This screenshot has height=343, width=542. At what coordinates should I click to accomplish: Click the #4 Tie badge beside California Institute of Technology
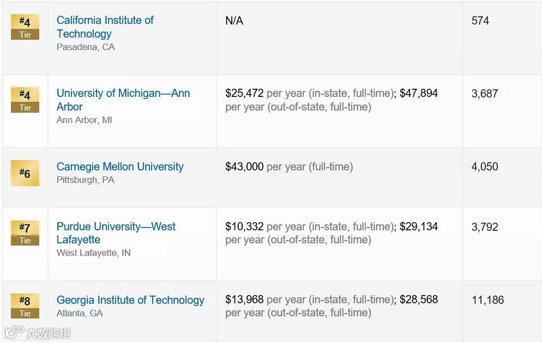click(x=25, y=27)
